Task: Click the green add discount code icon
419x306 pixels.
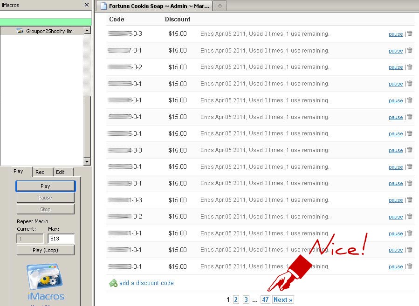Action: 113,283
